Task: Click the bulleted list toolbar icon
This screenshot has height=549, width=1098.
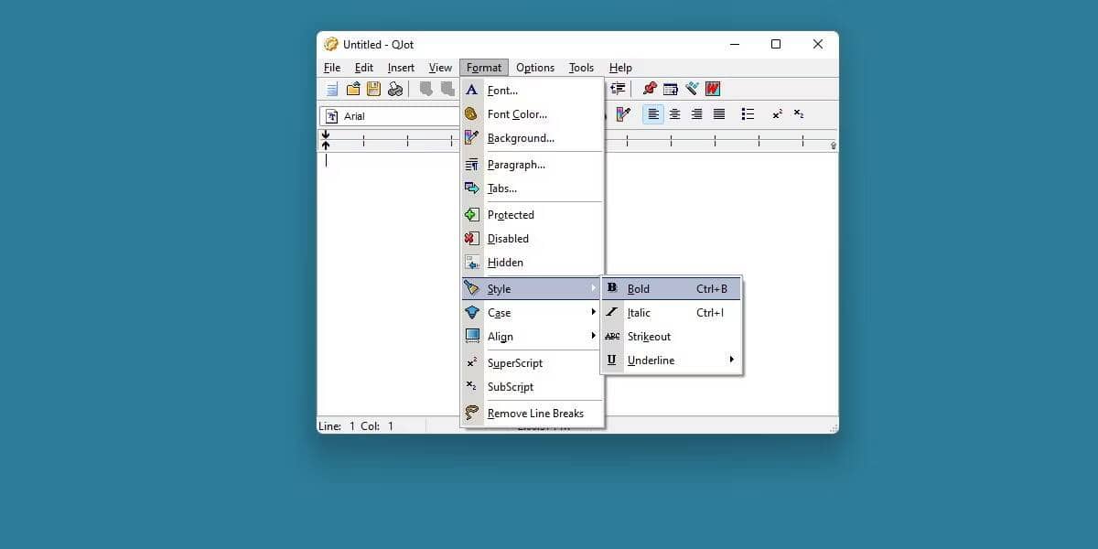Action: coord(748,114)
